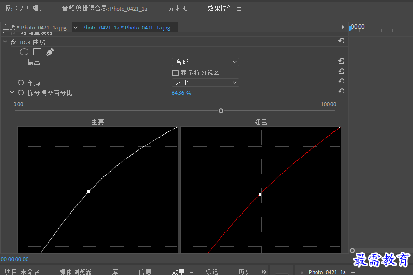Toggle the timeline view arrow button
Viewport: 413px width, 275px height.
(x=343, y=27)
